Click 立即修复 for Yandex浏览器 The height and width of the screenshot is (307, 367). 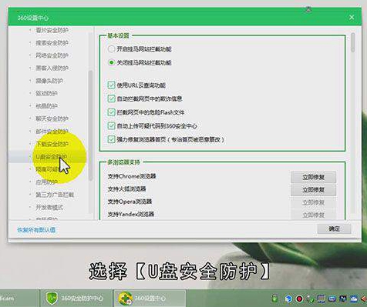(x=313, y=215)
